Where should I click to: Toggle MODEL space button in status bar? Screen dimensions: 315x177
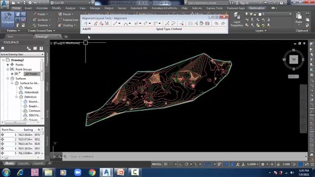[x=157, y=164]
